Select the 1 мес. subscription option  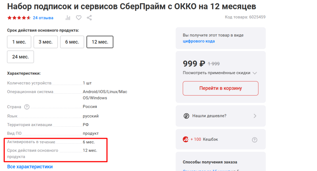(x=19, y=42)
